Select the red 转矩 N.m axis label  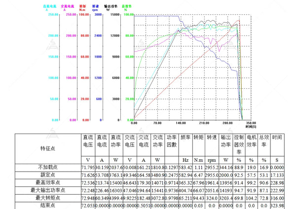pos(83,6)
